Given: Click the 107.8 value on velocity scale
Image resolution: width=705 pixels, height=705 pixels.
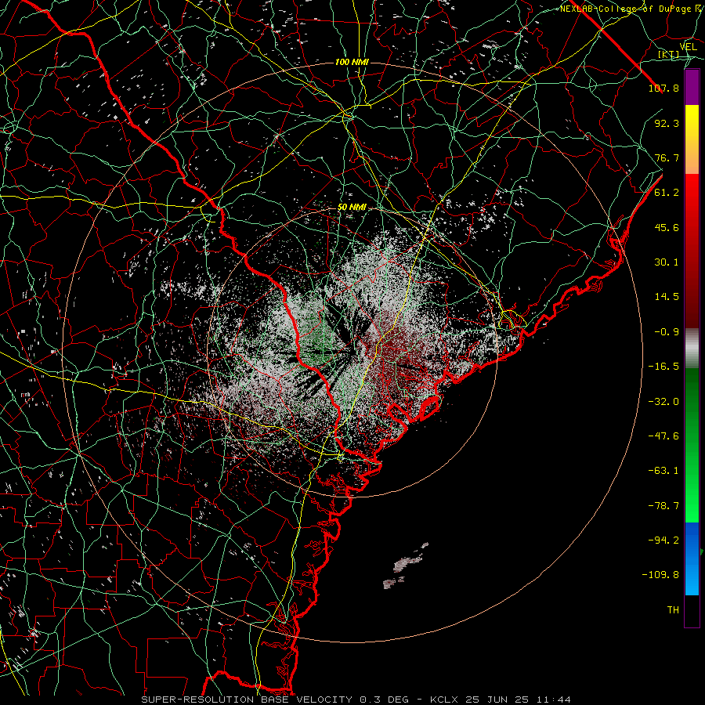Looking at the screenshot, I should pyautogui.click(x=663, y=88).
